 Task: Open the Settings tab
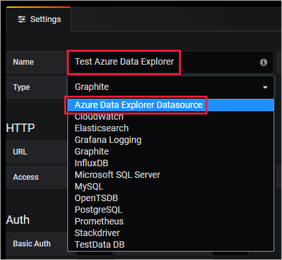pyautogui.click(x=39, y=19)
